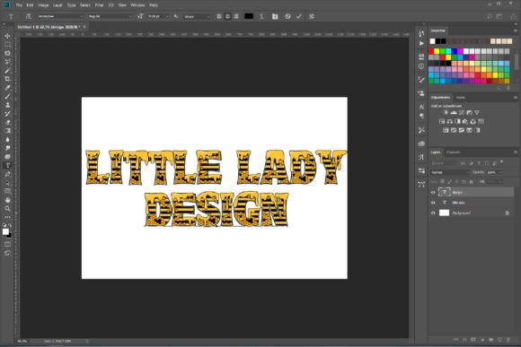The height and width of the screenshot is (347, 521).
Task: Toggle layer filter switch in Layers panel
Action: [x=502, y=162]
